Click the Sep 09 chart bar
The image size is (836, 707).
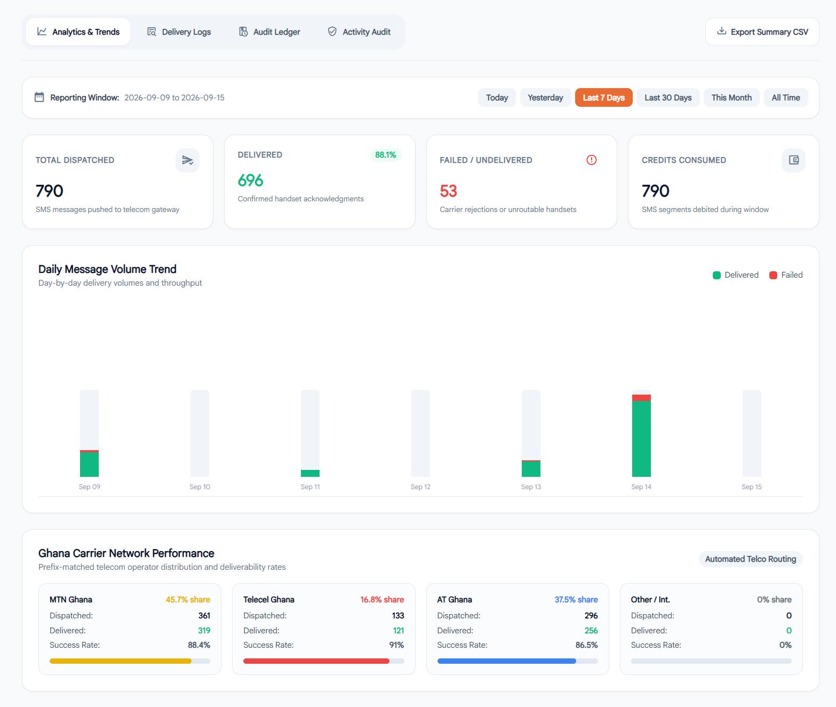(x=89, y=433)
